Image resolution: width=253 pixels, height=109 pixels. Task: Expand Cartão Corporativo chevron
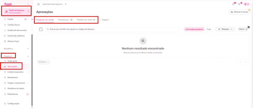pos(28,72)
